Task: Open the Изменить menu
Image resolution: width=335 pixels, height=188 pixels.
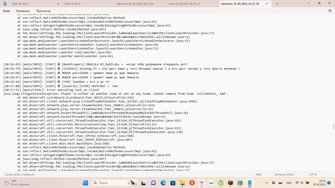Action: point(23,11)
